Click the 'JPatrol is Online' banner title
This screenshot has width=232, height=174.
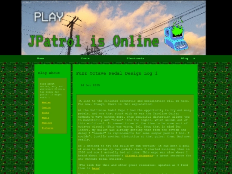tap(94, 41)
